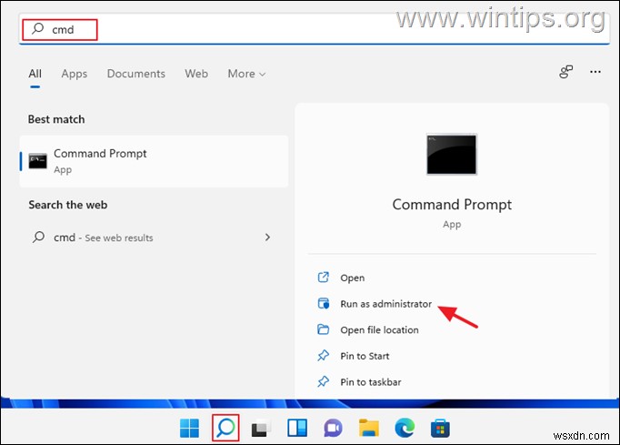Select Pin to Start
This screenshot has width=620, height=445.
[365, 357]
